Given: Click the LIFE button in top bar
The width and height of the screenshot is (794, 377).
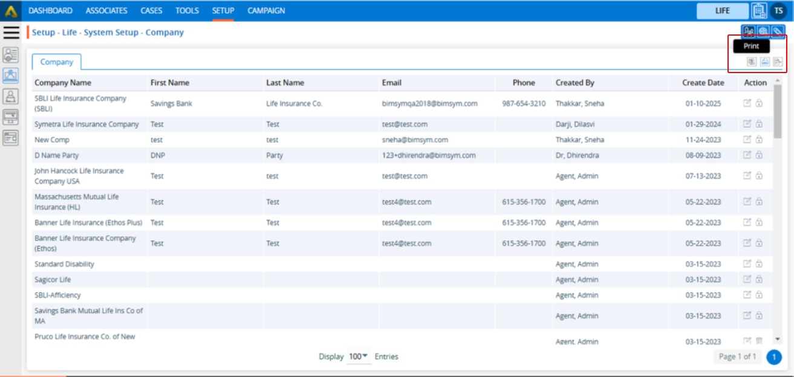Looking at the screenshot, I should click(722, 11).
